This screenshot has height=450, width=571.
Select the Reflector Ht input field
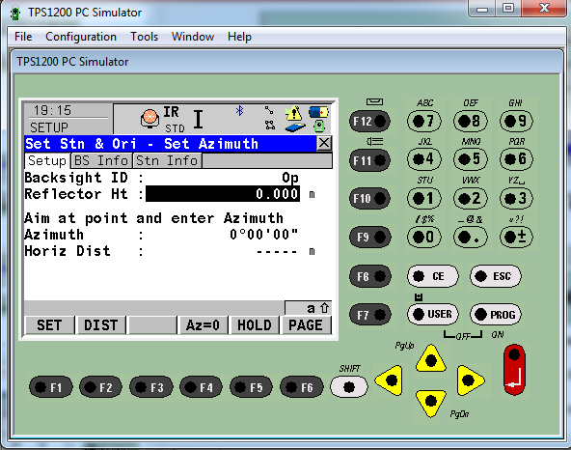tap(223, 194)
